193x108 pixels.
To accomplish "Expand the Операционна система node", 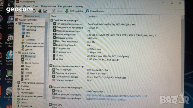I will coord(15,83).
